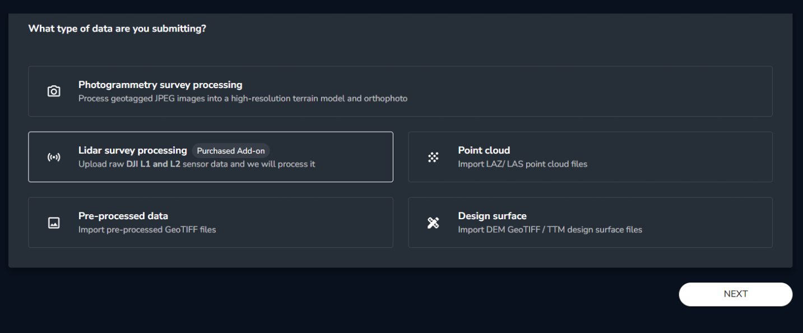Click the image icon beside Pre-processed data
This screenshot has height=333, width=803.
click(54, 223)
